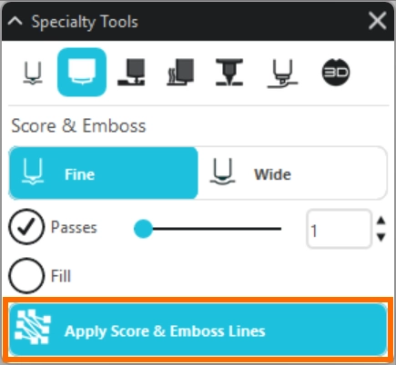Viewport: 396px width, 365px height.
Task: Click the Passes value input field
Action: (x=339, y=229)
